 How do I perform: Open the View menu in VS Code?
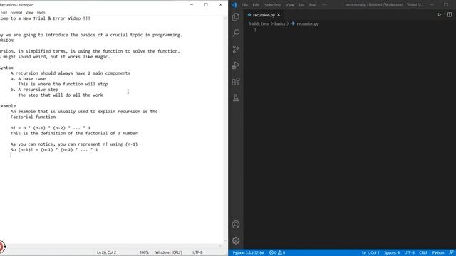pyautogui.click(x=290, y=5)
